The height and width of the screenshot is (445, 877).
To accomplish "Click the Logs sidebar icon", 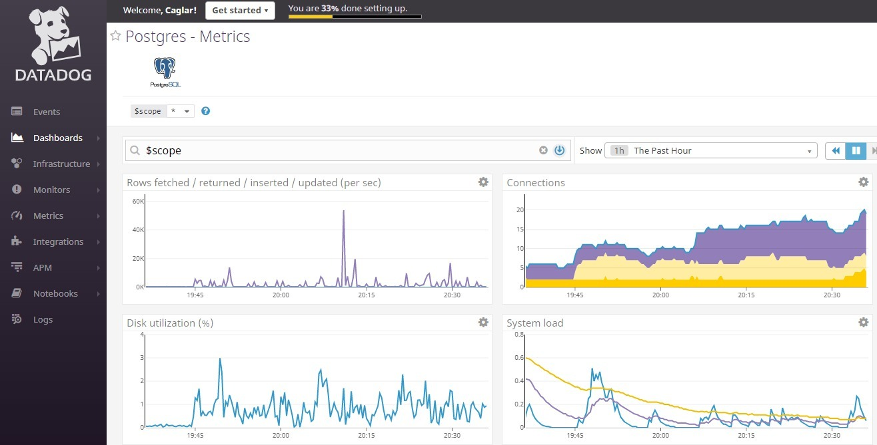I will (17, 319).
